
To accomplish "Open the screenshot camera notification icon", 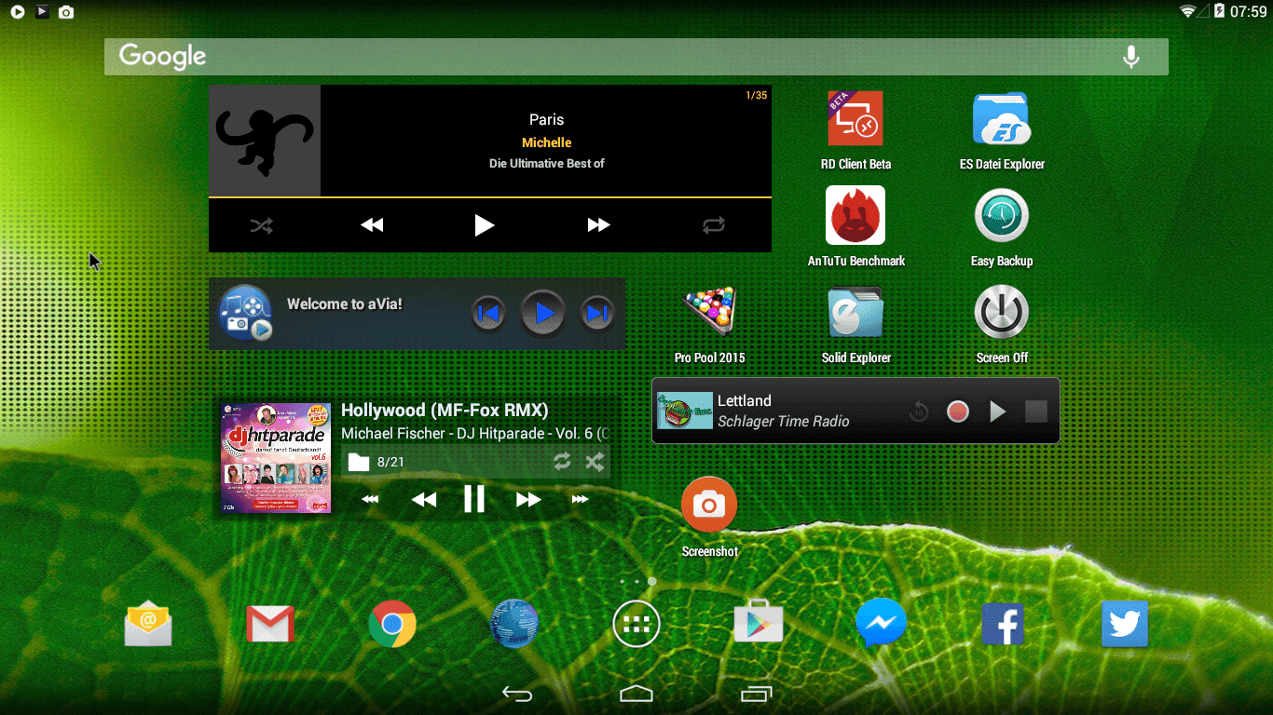I will (66, 12).
